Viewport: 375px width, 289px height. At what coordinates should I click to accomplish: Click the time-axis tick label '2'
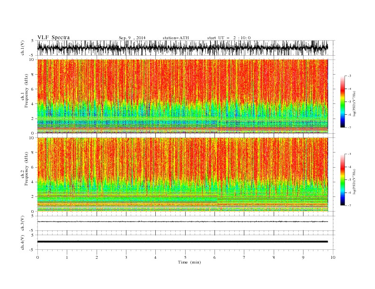[x=97, y=257]
